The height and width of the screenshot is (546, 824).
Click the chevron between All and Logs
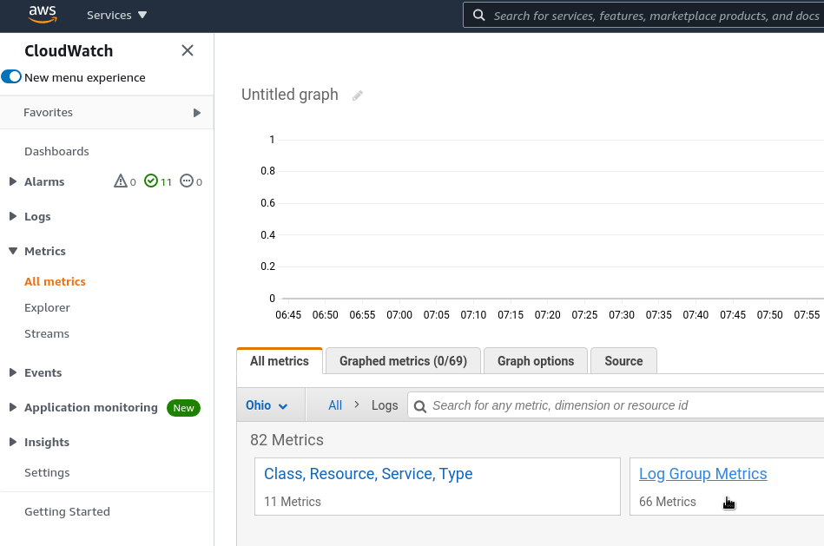click(x=357, y=405)
